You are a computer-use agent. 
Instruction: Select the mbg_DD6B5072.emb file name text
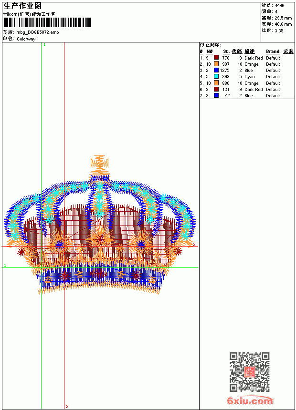point(38,32)
